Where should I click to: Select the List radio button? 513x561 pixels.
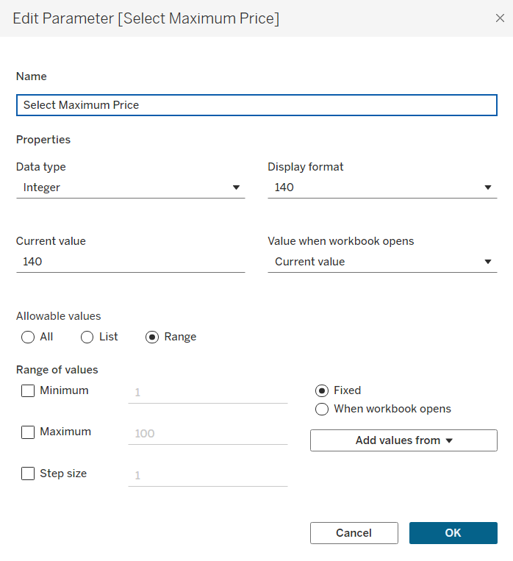click(x=87, y=337)
